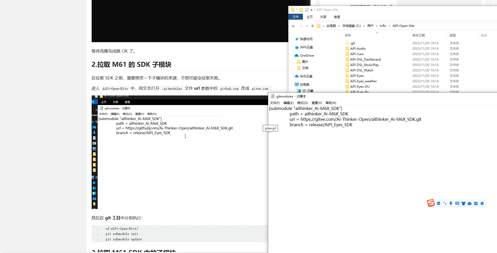Open the 查看 tab in Explorer ribbon
Viewport: 497px width, 253px height.
pos(337,17)
